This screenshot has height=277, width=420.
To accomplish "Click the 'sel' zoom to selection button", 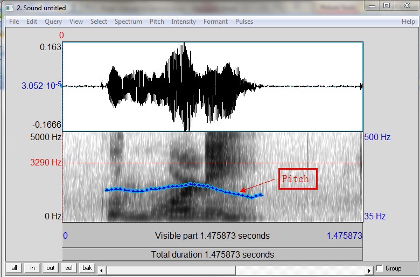I will [x=68, y=268].
